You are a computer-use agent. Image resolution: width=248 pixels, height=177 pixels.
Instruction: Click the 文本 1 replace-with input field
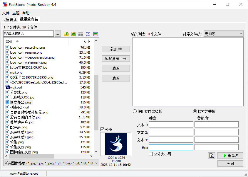pyautogui.click(x=217, y=124)
